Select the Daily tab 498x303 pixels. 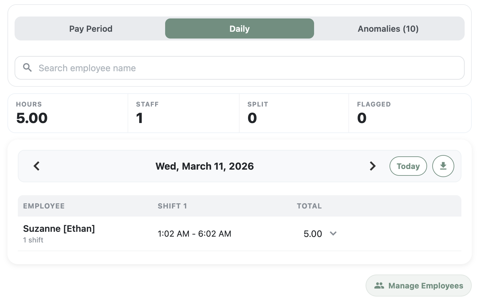239,29
